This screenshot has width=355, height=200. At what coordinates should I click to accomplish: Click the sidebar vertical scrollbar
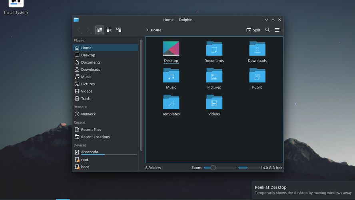(x=141, y=95)
